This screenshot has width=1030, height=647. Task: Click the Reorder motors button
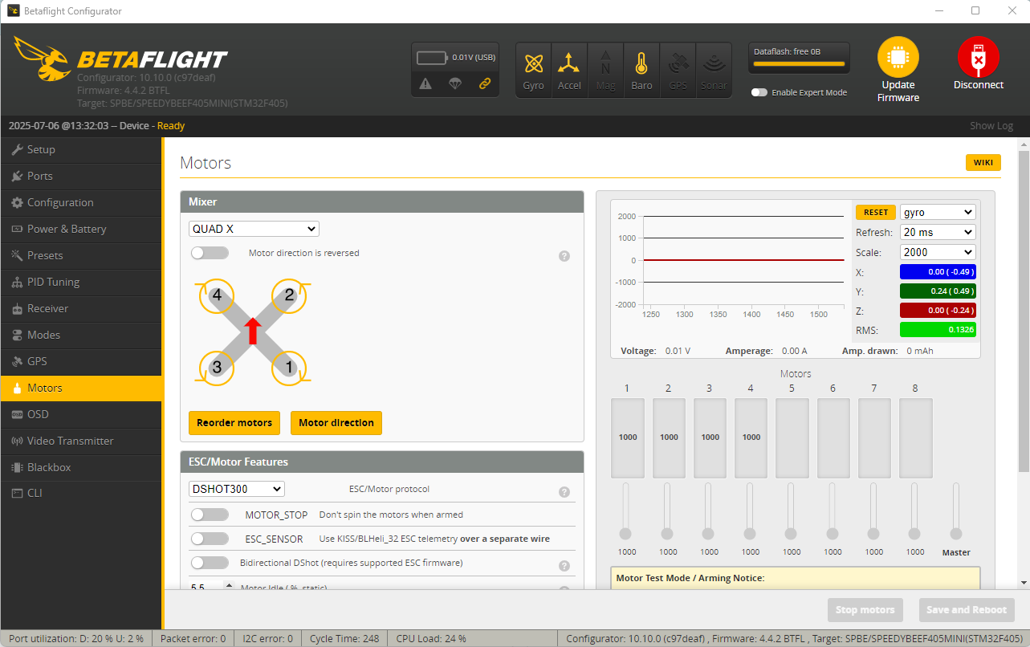(234, 423)
